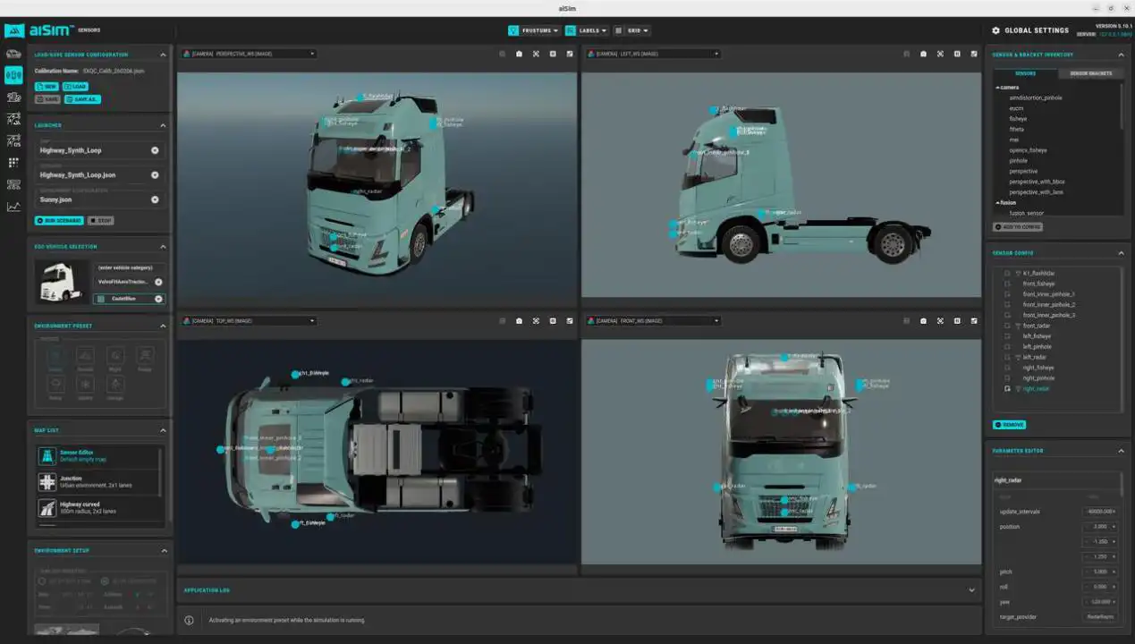The image size is (1135, 644).
Task: Click the Remove sensor button
Action: 1010,425
